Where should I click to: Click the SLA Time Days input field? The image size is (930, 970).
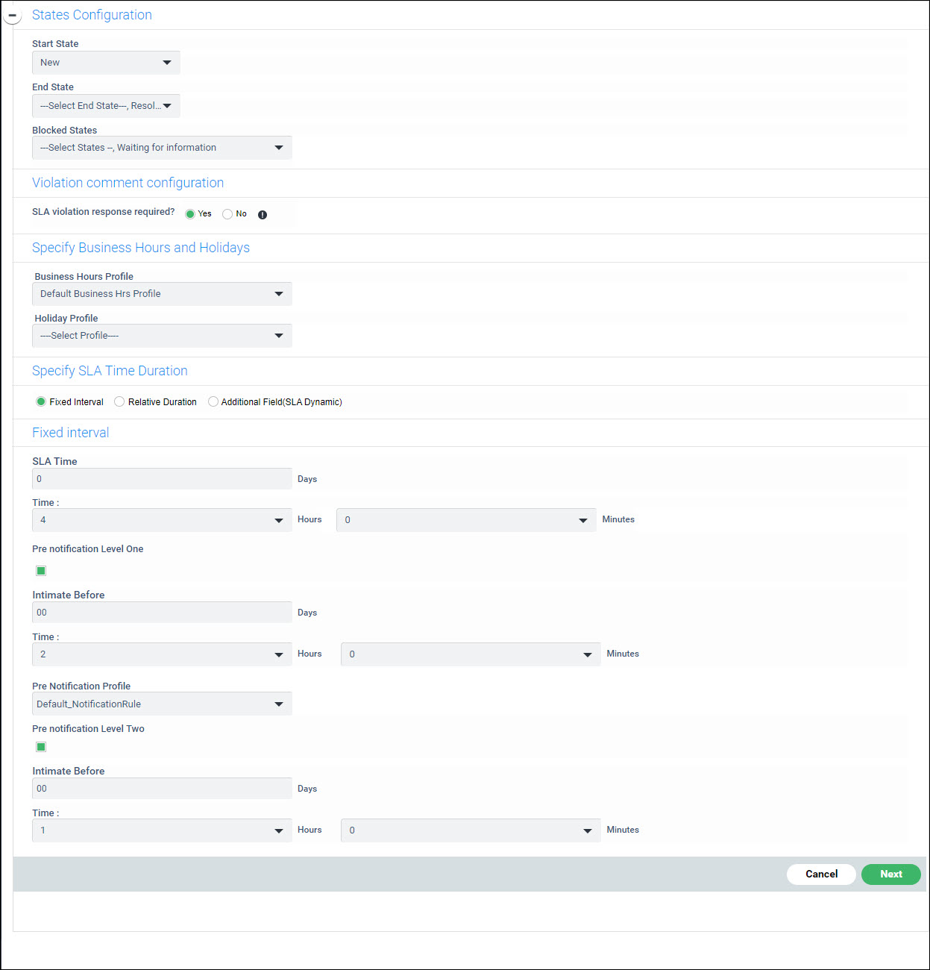(162, 479)
